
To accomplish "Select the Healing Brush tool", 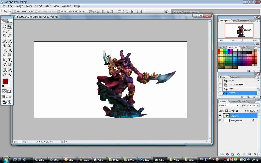I will 4,41.
